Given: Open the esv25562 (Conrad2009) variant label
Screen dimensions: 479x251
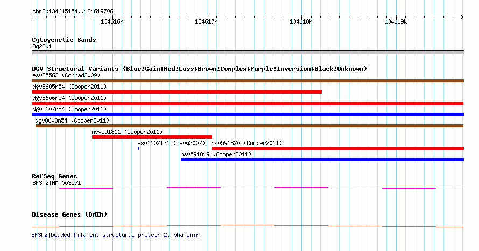Looking at the screenshot, I should pos(66,75).
